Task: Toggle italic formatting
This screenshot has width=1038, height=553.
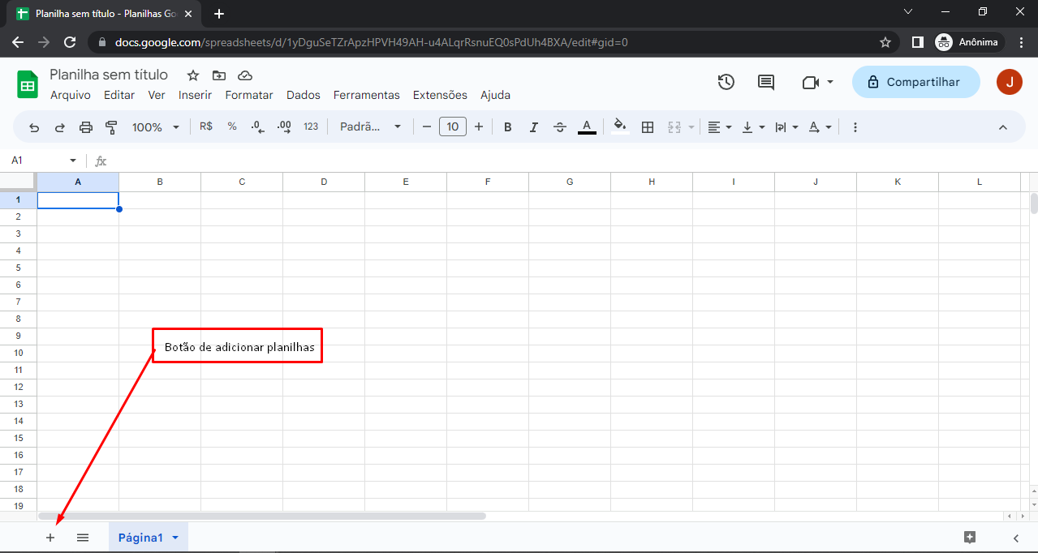Action: (x=534, y=127)
